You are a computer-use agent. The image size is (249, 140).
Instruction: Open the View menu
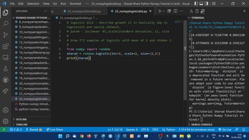click(46, 3)
